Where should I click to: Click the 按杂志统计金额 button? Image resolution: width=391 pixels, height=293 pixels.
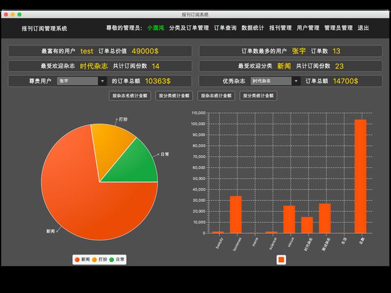(216, 96)
